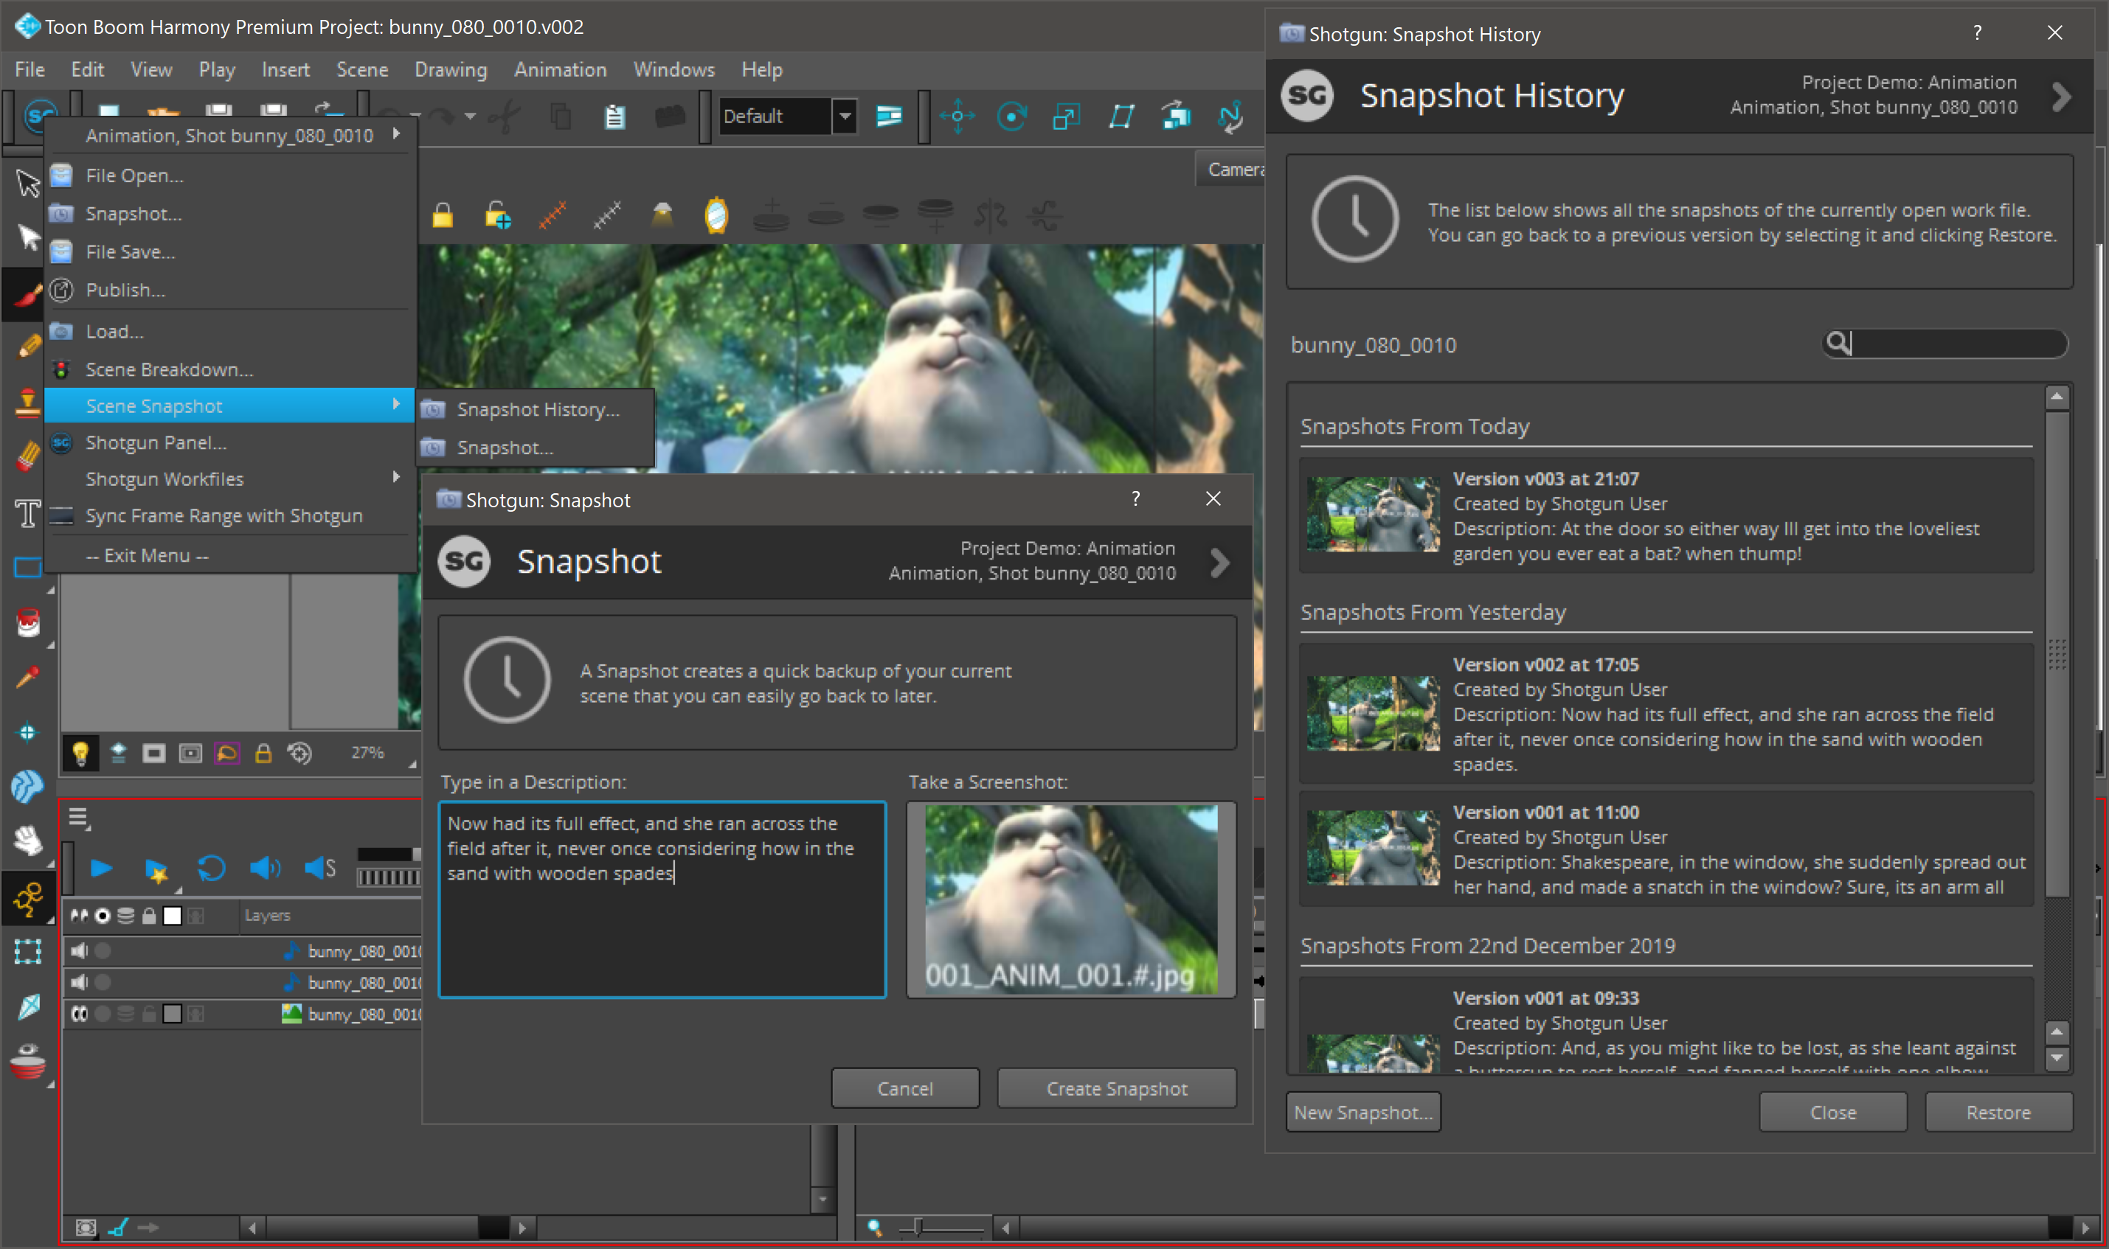The image size is (2109, 1249).
Task: Click the Version v002 snapshot thumbnail
Action: [1372, 713]
